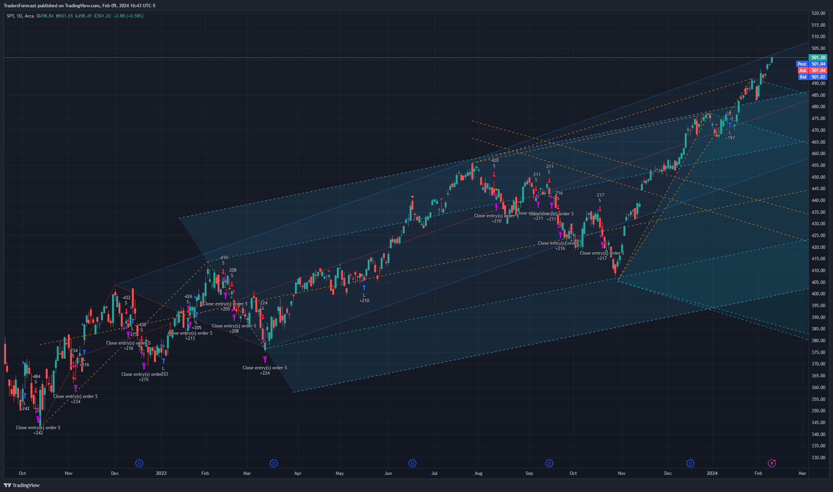Viewport: 833px width, 492px height.
Task: Click the -208 S trade label
Action: click(x=232, y=273)
